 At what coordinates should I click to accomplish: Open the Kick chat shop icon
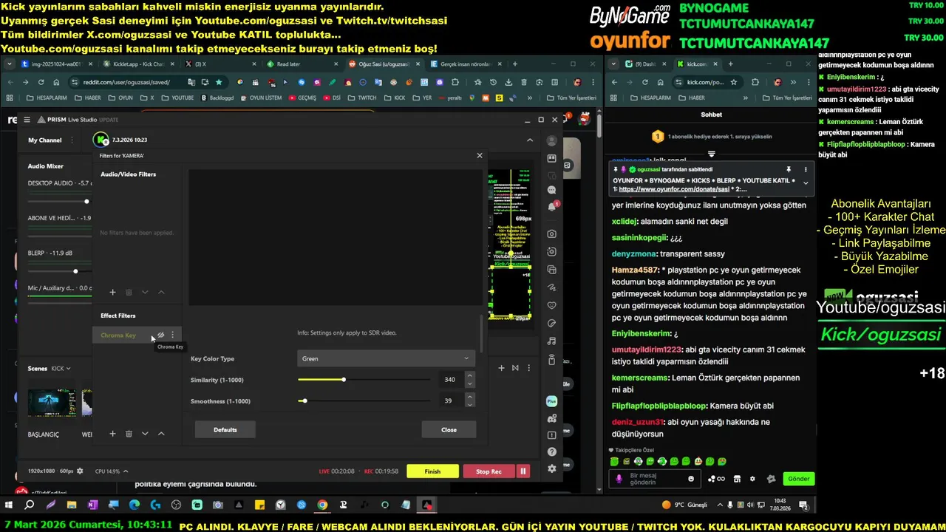(737, 479)
